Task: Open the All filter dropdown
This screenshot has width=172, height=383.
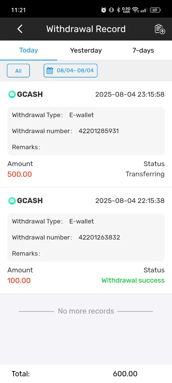Action: pos(19,71)
